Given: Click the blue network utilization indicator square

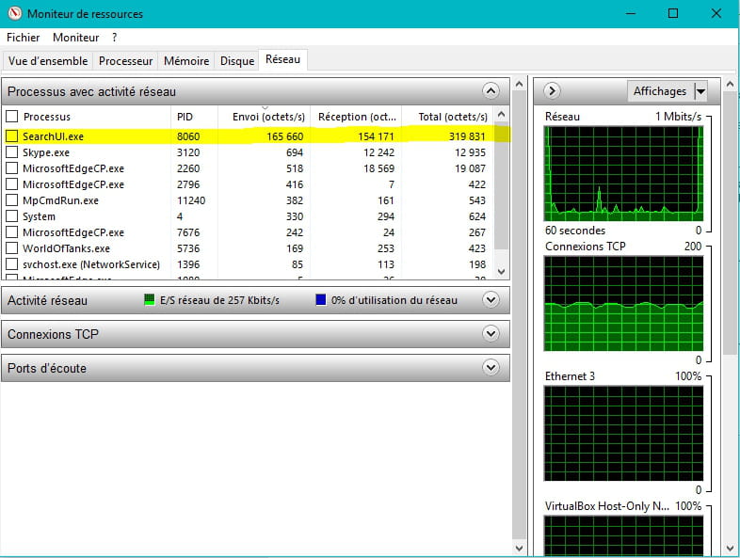Looking at the screenshot, I should click(x=321, y=300).
